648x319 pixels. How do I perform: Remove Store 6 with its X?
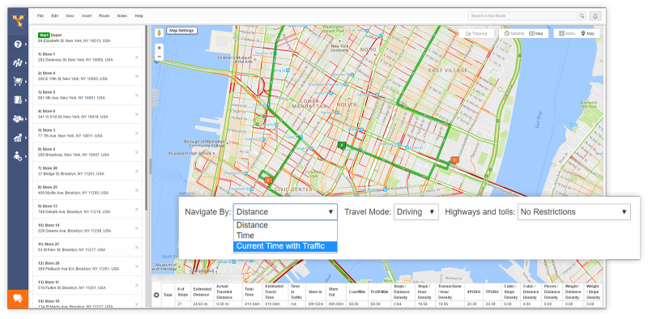tap(137, 114)
